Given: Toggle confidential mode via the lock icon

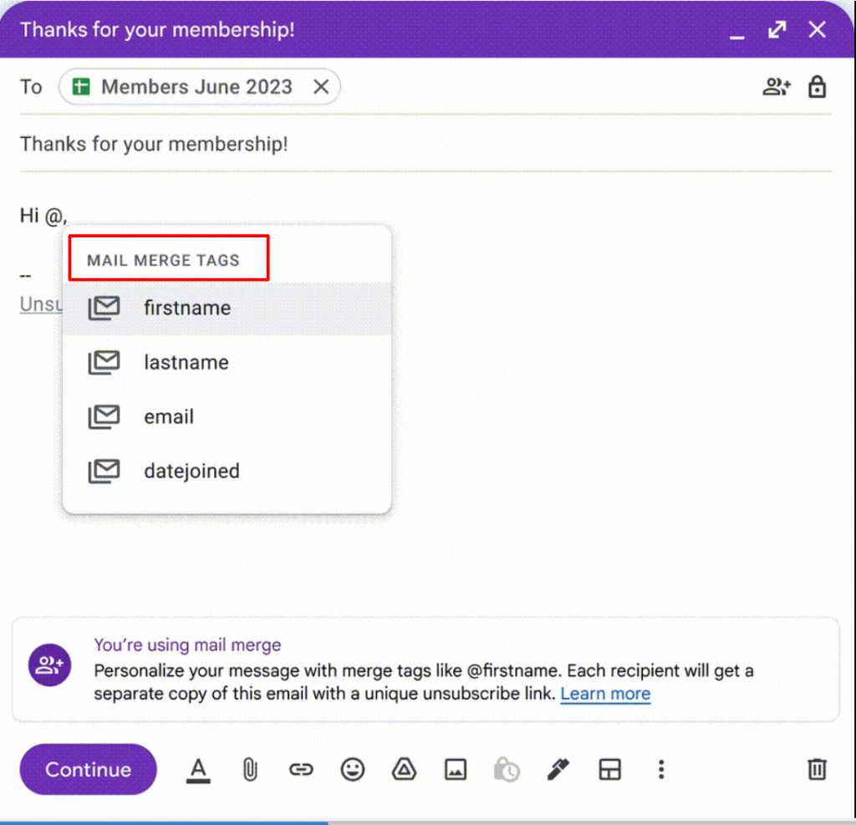Looking at the screenshot, I should pos(817,86).
